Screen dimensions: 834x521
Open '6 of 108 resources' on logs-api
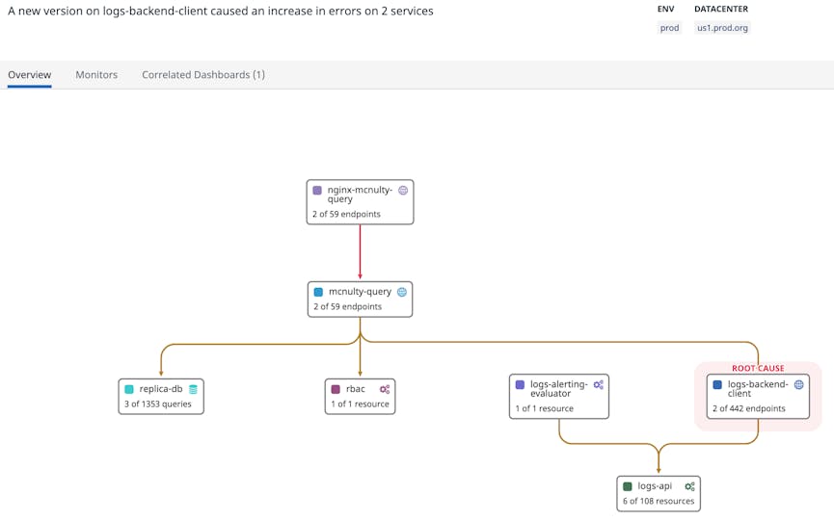[x=659, y=502]
